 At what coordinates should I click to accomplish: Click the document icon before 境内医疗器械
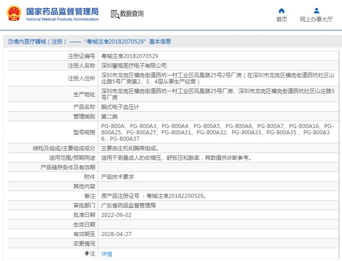10,41
